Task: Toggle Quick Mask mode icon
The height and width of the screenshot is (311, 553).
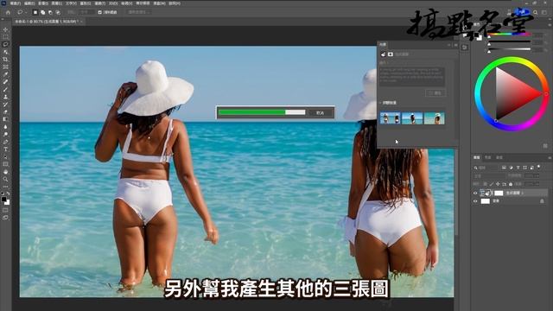Action: click(x=5, y=211)
